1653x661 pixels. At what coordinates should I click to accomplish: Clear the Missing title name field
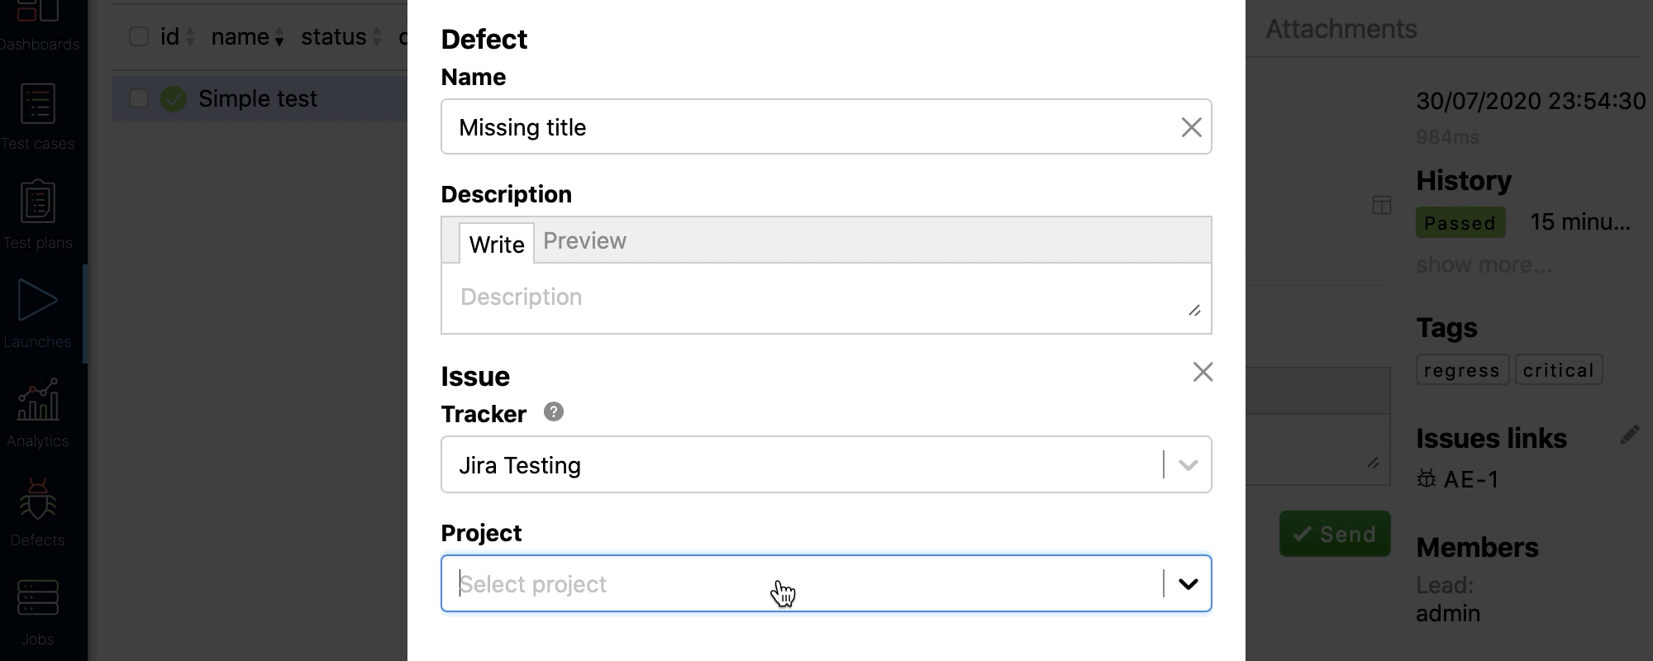click(x=1191, y=127)
